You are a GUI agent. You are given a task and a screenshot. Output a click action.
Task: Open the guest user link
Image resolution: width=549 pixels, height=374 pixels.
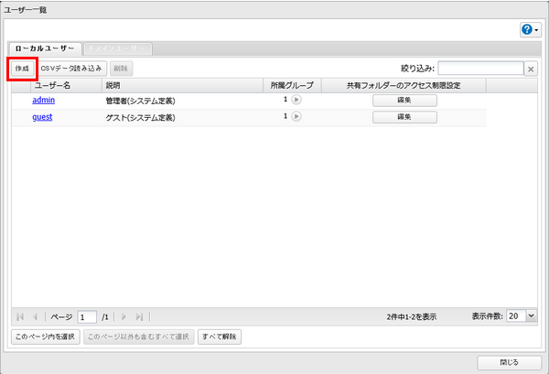click(42, 117)
